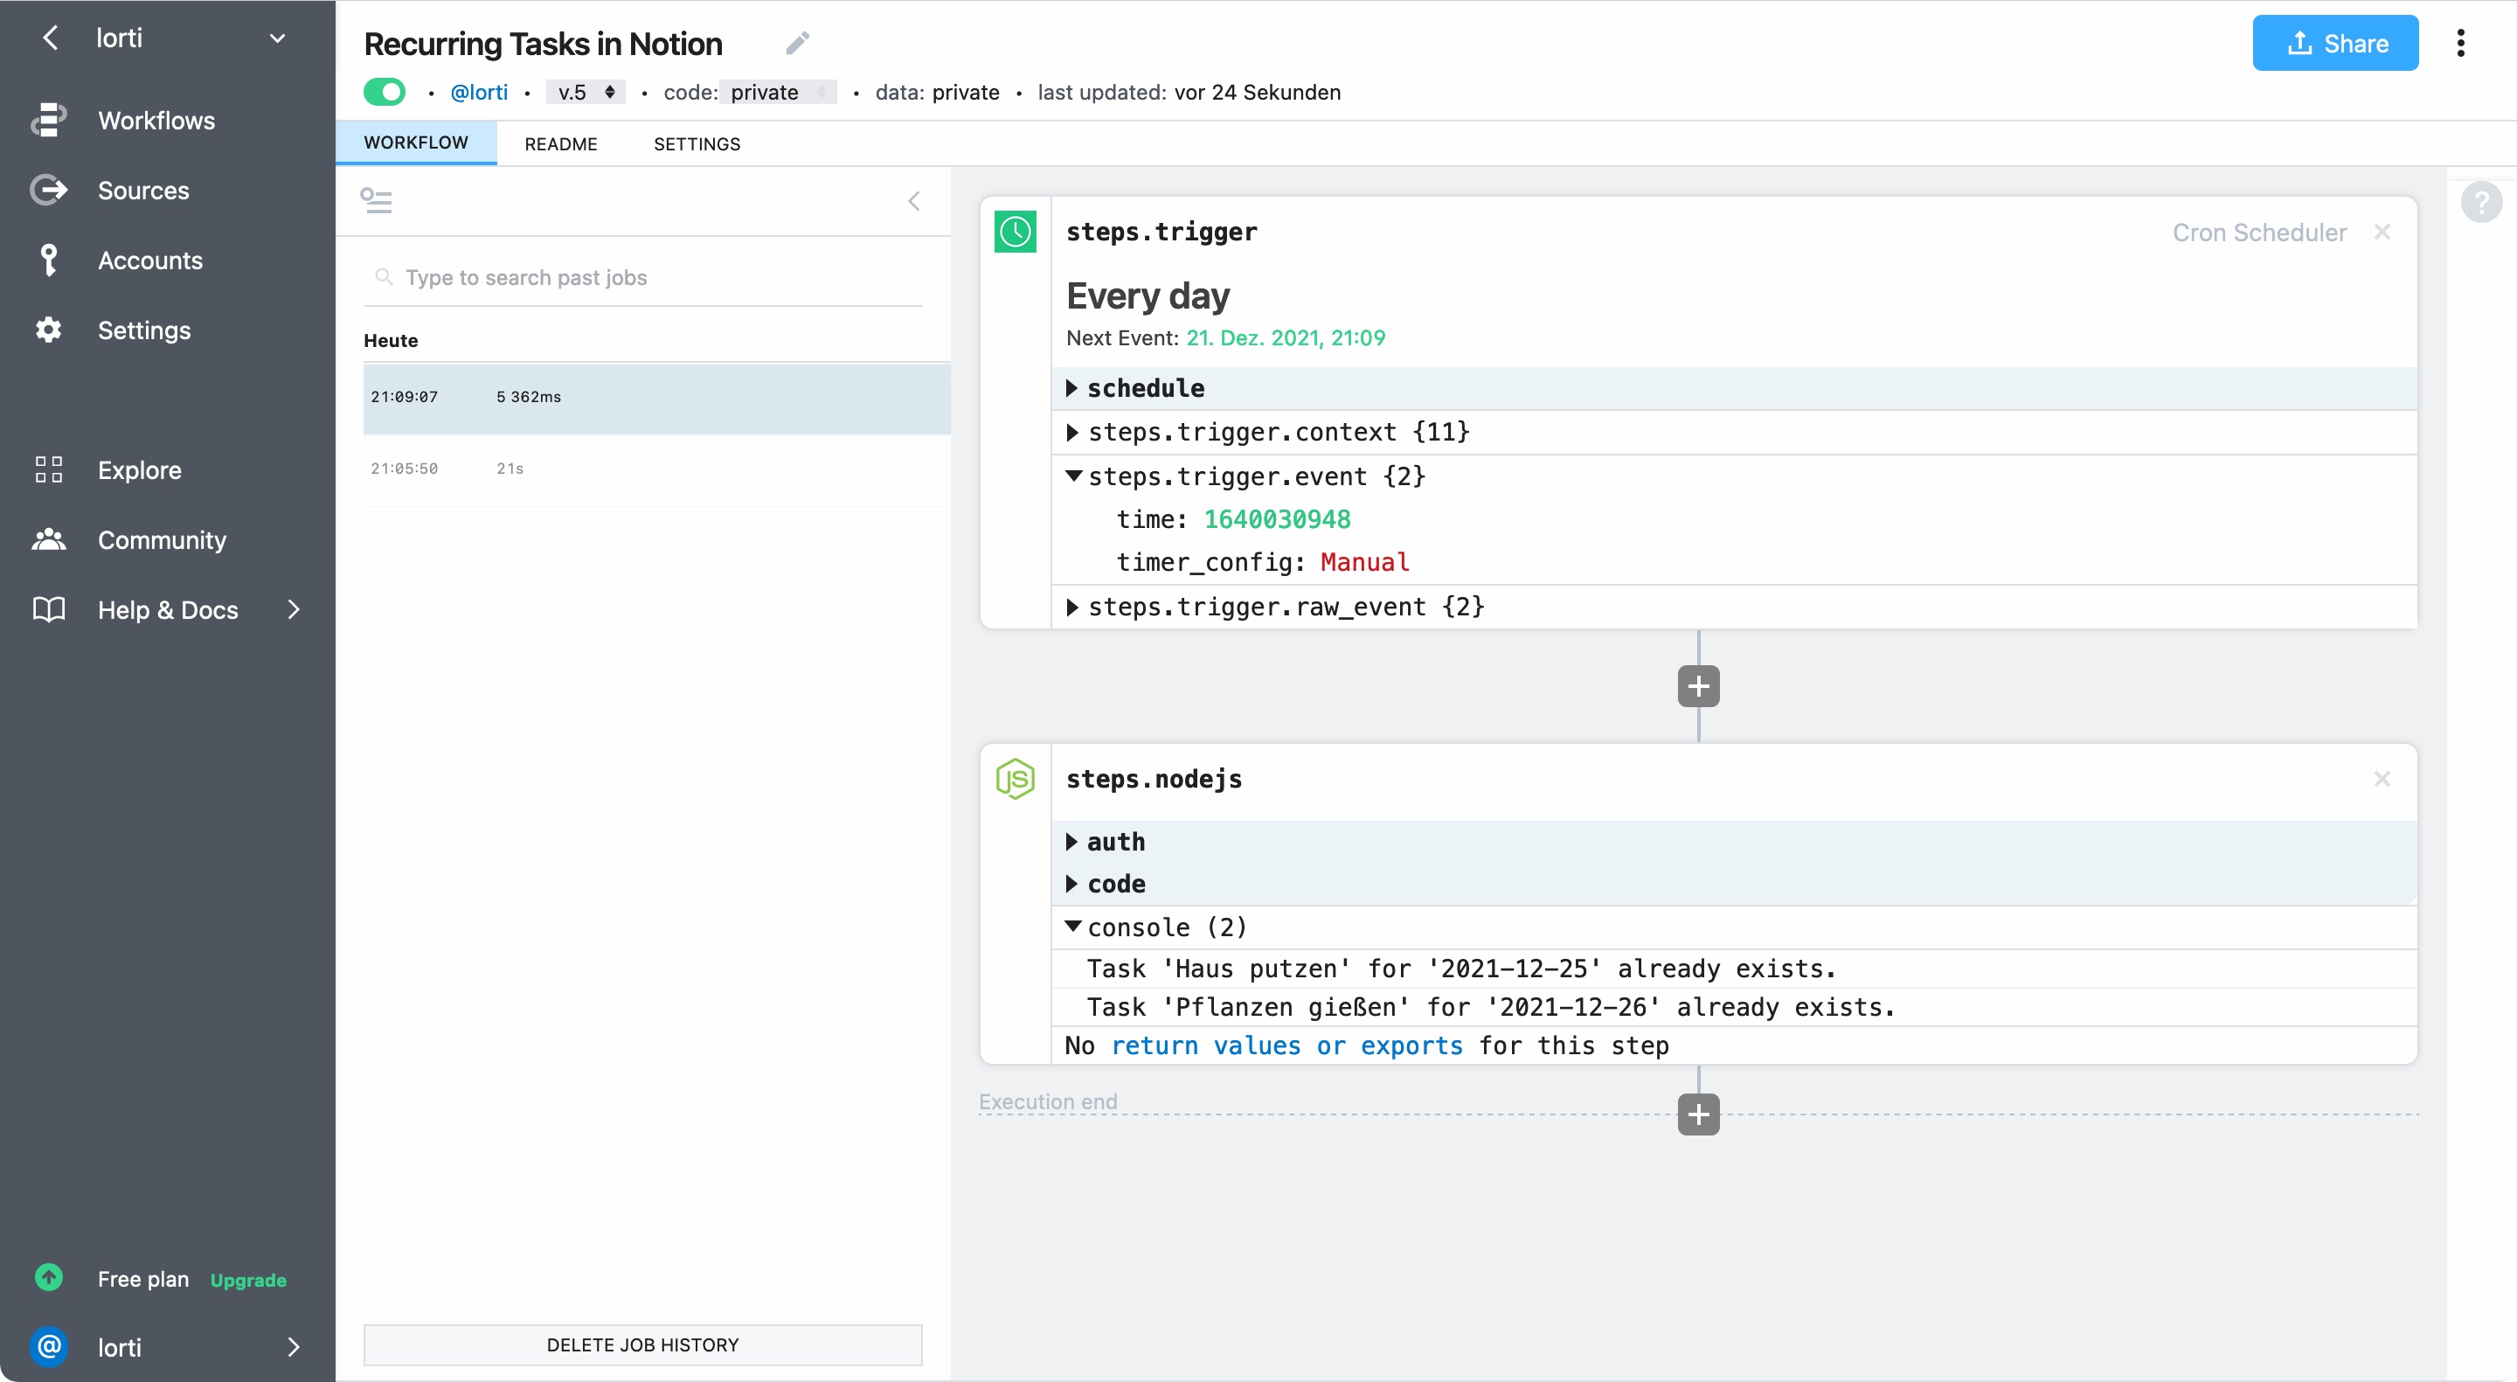Click the pencil edit icon beside workflow title
The height and width of the screenshot is (1382, 2517).
(797, 43)
